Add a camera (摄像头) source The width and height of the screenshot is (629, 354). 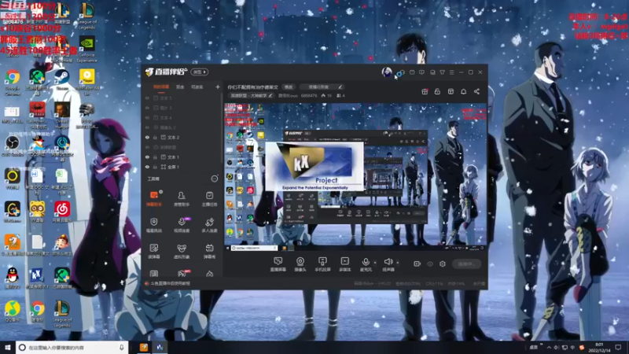pyautogui.click(x=300, y=264)
